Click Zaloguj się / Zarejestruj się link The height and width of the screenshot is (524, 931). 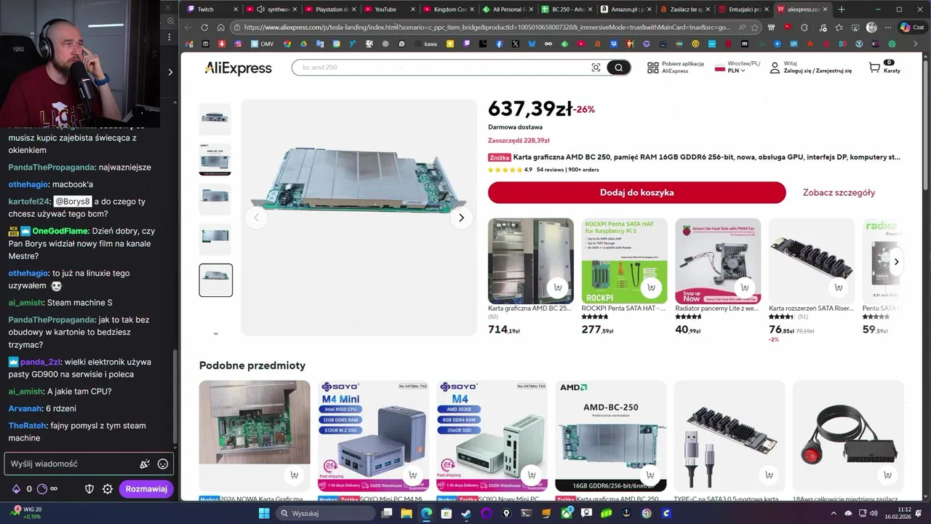pyautogui.click(x=818, y=71)
